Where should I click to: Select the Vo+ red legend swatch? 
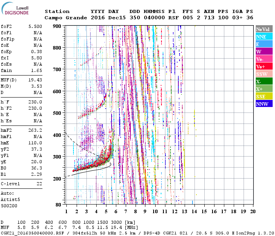264,66
